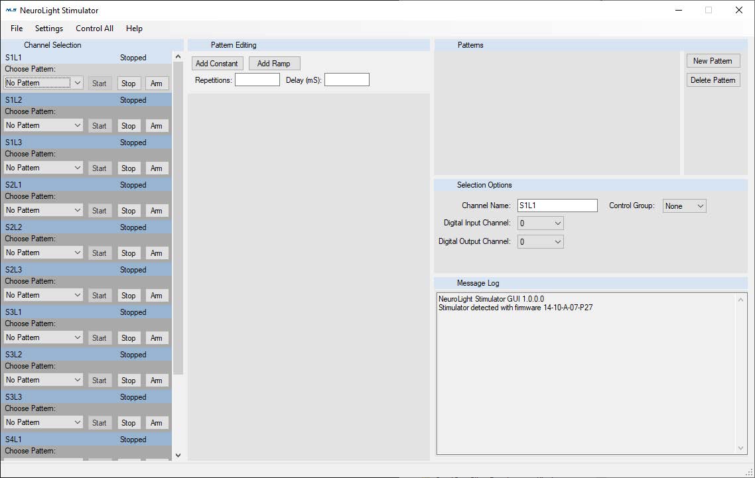Expand the S1L3 pattern dropdown
755x478 pixels.
[43, 168]
